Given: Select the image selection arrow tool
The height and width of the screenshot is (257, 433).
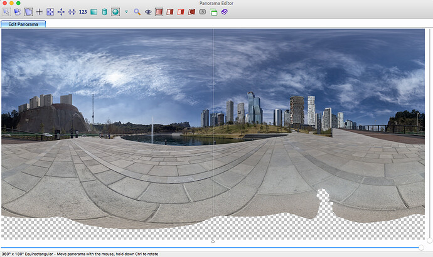Looking at the screenshot, I should click(x=7, y=12).
